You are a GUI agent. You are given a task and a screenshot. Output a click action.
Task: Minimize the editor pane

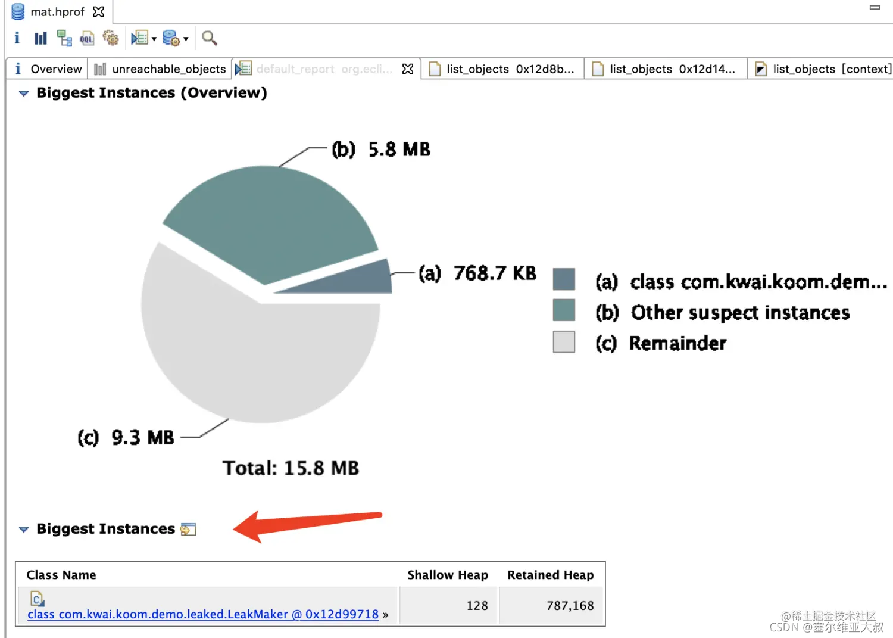[875, 8]
